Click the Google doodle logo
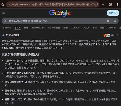Viewport: 121px width, 106px height. coord(60,13)
